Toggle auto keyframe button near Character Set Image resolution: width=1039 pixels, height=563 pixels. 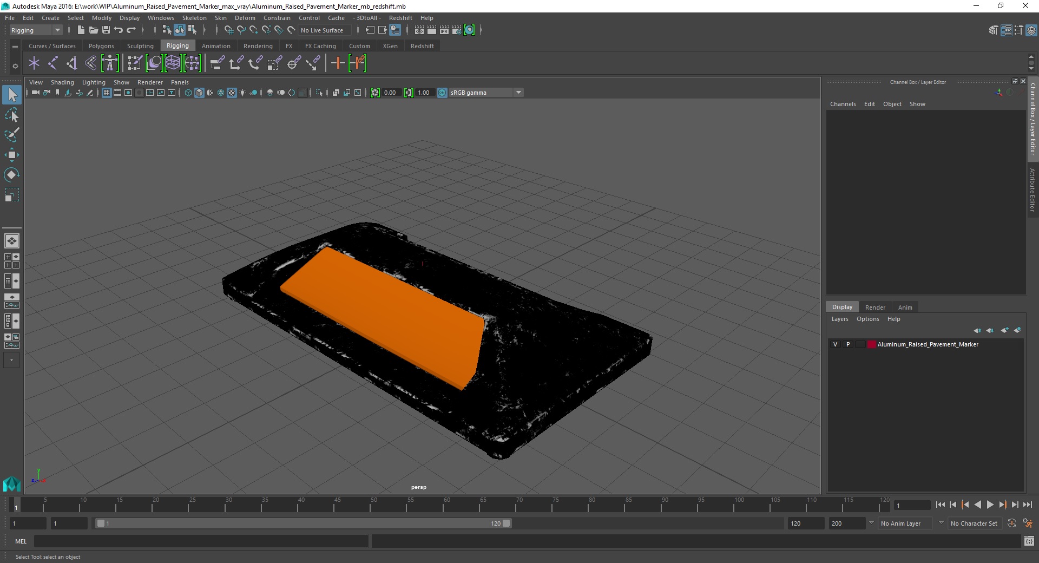pos(1012,523)
